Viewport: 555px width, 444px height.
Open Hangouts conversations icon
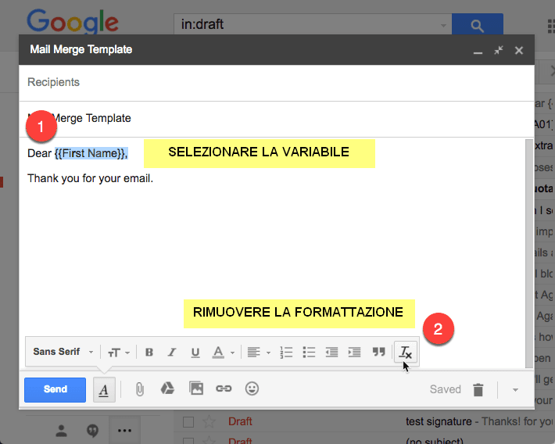(93, 431)
